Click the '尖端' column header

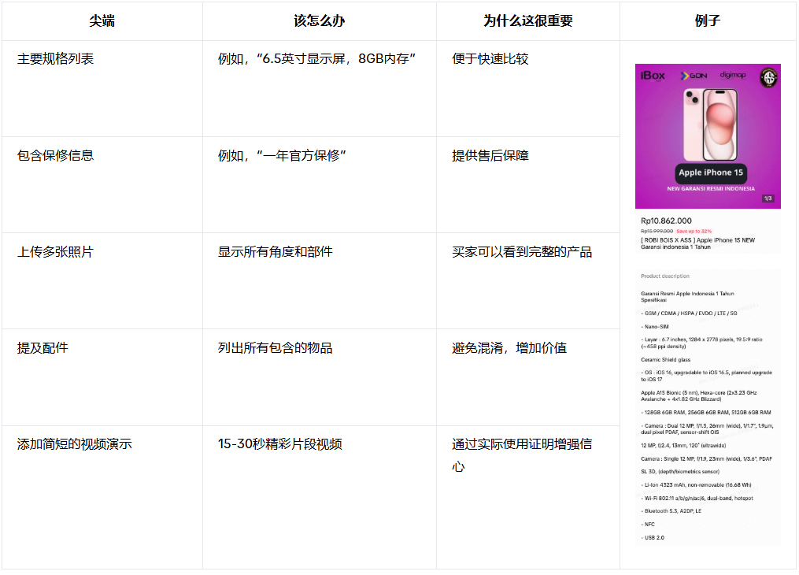pos(102,21)
